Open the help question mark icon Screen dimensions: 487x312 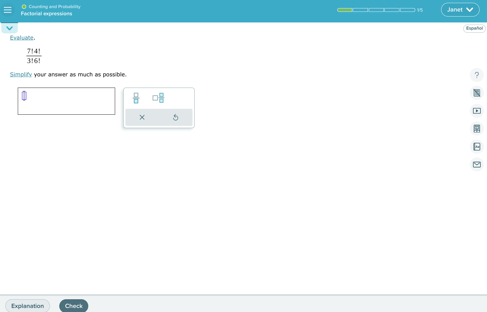477,75
